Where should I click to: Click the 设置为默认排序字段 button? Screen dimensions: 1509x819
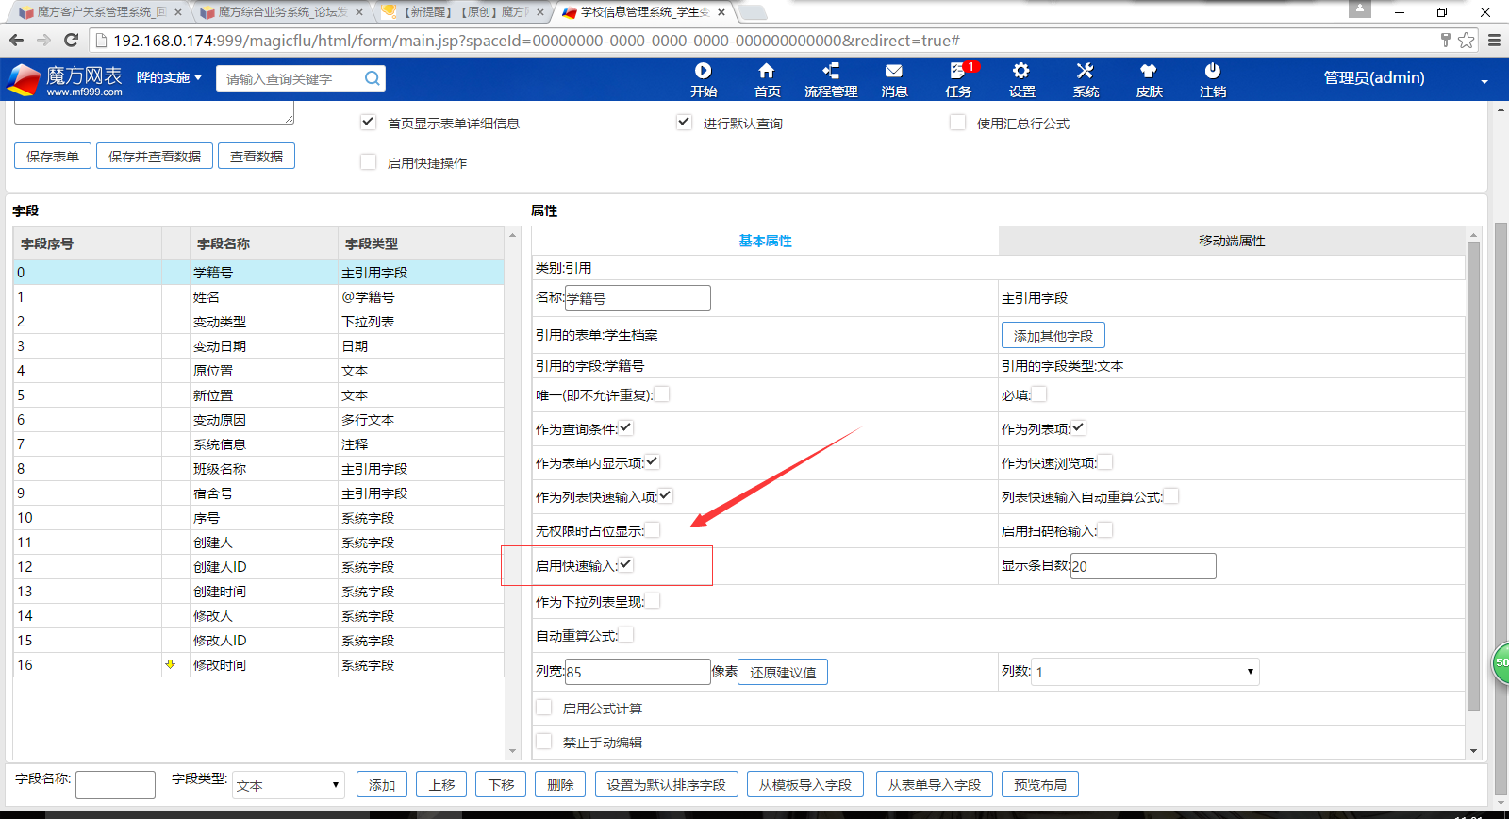click(x=666, y=784)
